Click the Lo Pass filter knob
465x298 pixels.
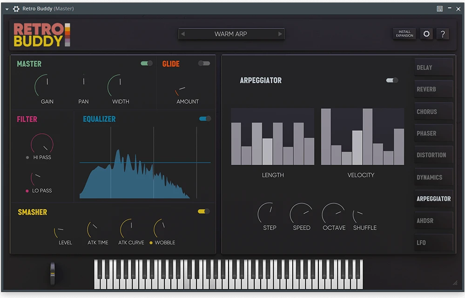(37, 178)
